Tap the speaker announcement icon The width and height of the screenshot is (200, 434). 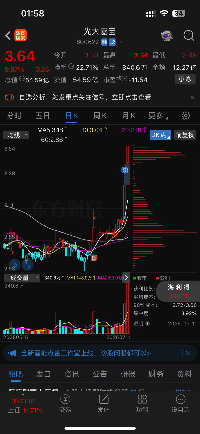pos(9,97)
